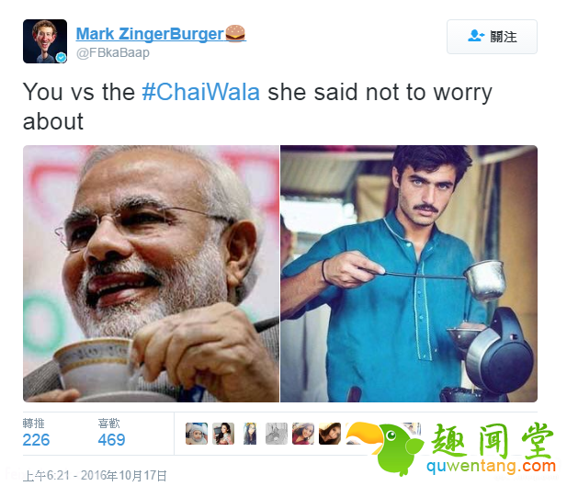Open the third liker avatar thumbnail
This screenshot has width=567, height=486.
[250, 434]
